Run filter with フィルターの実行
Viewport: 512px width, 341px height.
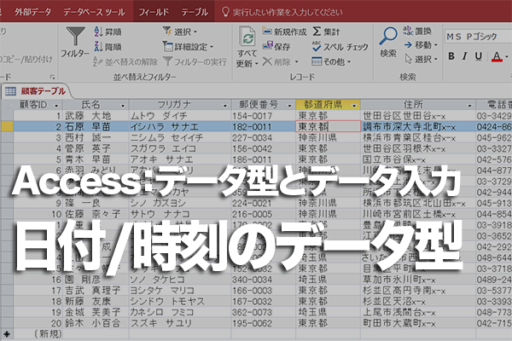click(195, 61)
